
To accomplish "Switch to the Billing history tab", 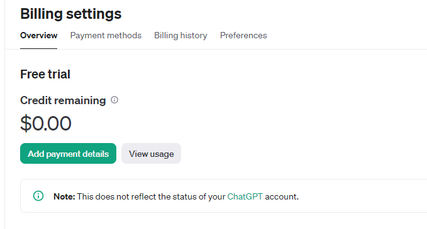I will [x=180, y=35].
